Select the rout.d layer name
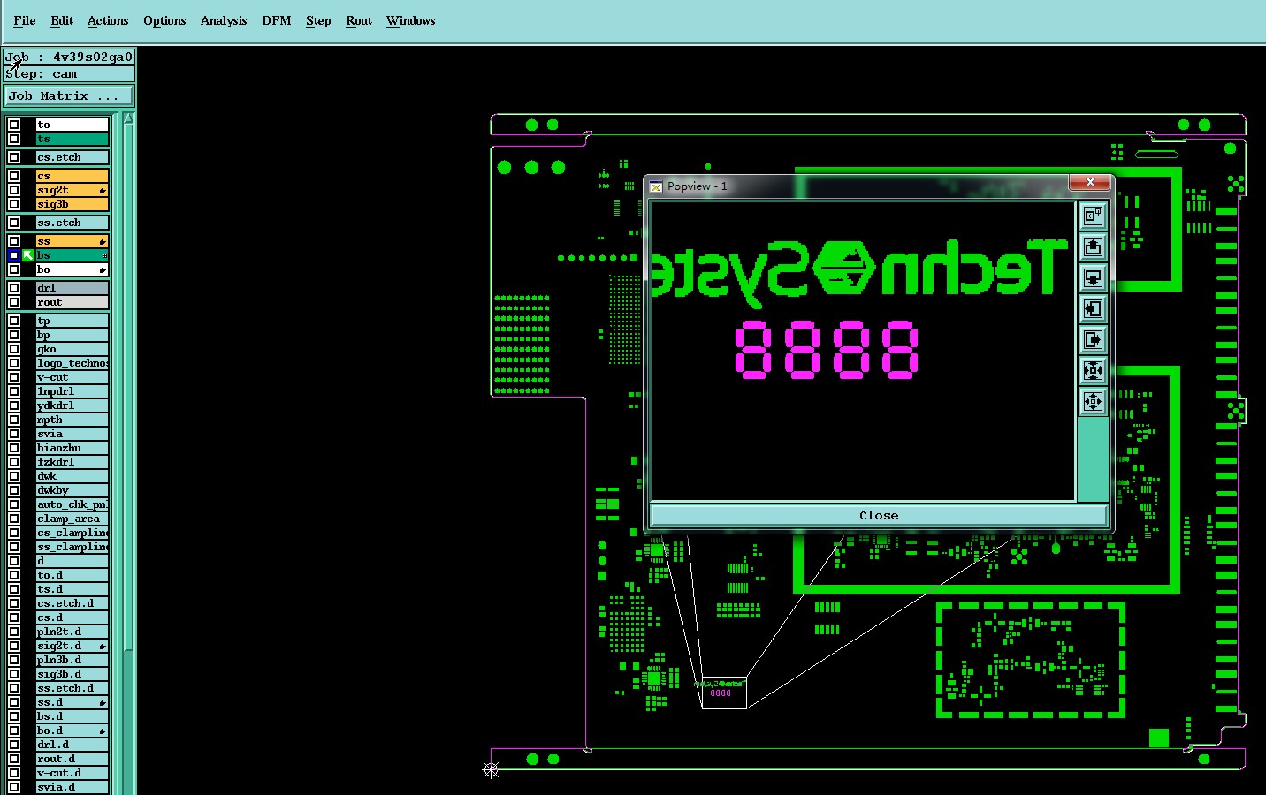 (x=72, y=759)
